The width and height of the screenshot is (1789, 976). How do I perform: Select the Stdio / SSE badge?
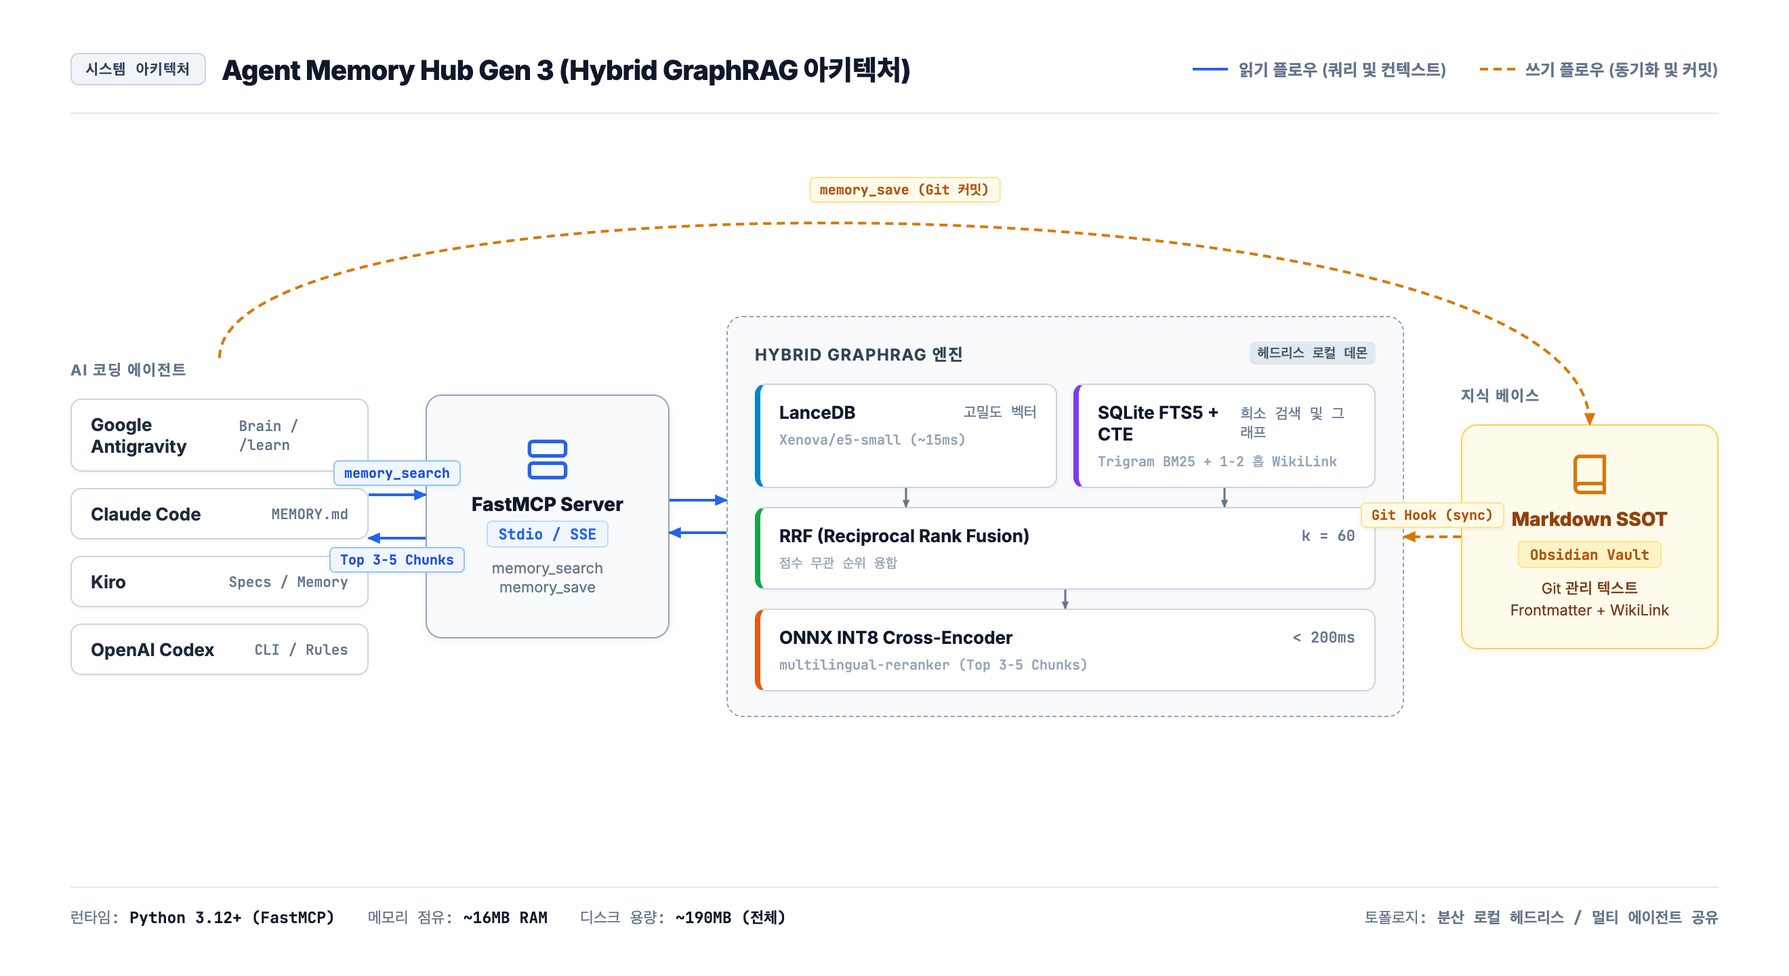click(548, 534)
